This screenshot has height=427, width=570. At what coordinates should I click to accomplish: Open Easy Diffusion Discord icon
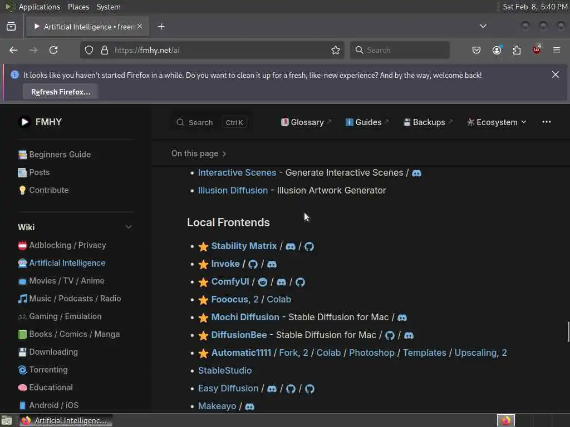pos(272,389)
